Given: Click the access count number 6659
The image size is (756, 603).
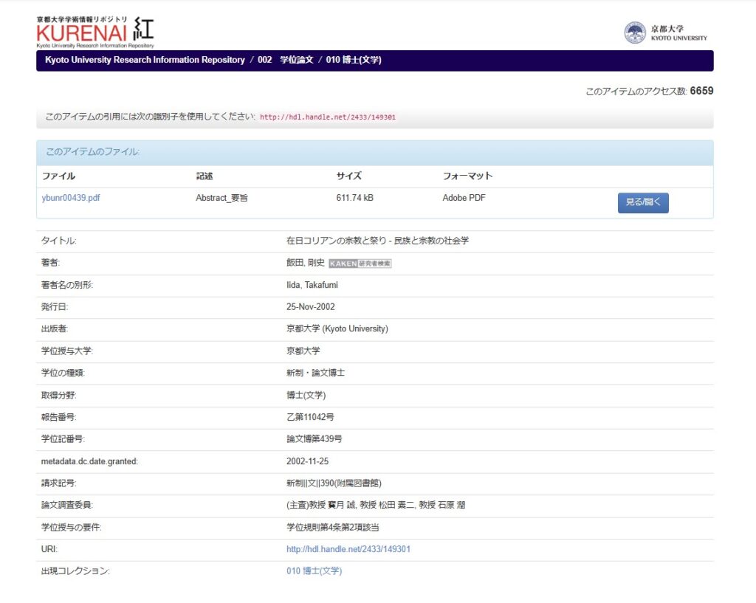Looking at the screenshot, I should pos(701,91).
